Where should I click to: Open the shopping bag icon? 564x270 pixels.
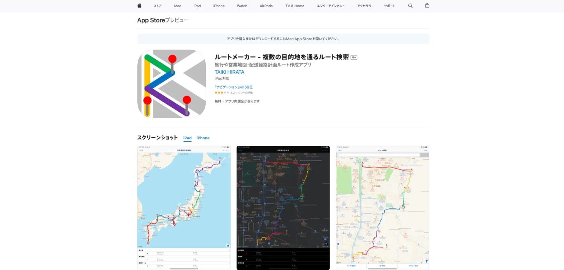[427, 6]
